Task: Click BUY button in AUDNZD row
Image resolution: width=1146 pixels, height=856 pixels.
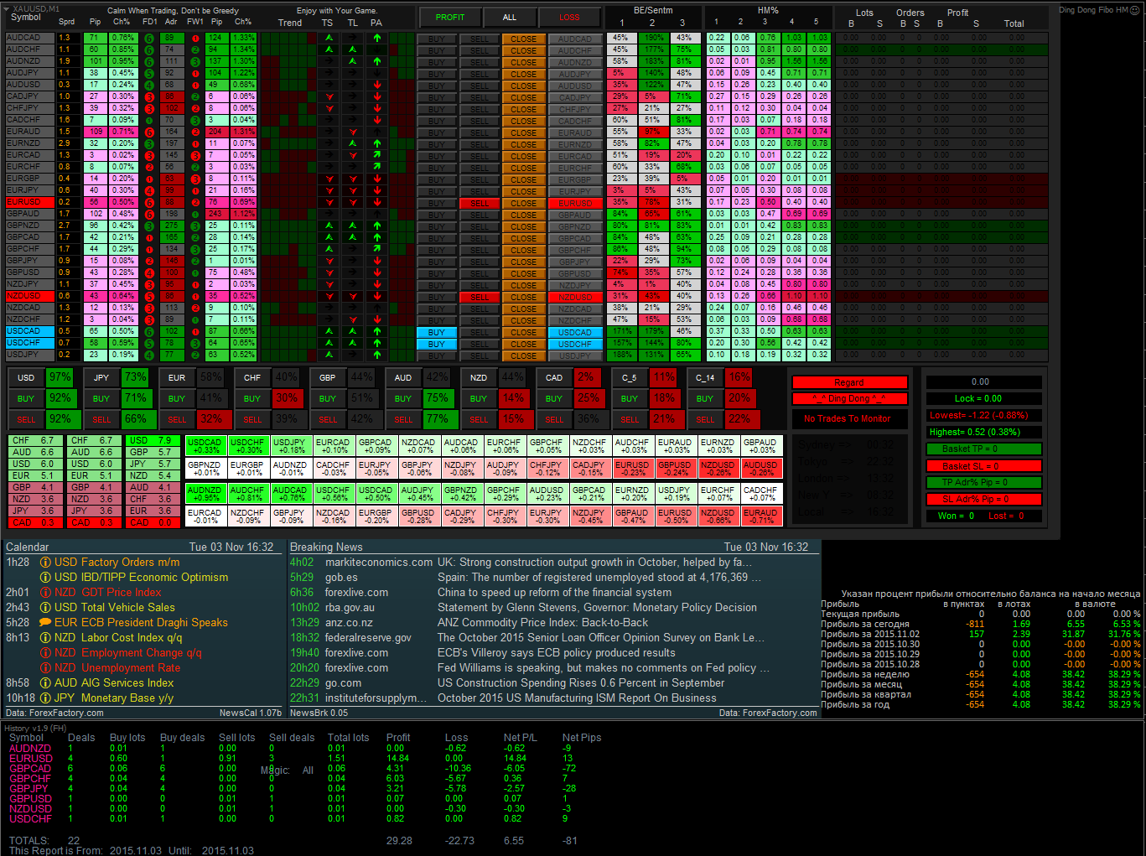Action: (437, 62)
